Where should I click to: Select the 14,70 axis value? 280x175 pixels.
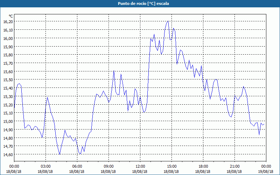(x=8, y=146)
